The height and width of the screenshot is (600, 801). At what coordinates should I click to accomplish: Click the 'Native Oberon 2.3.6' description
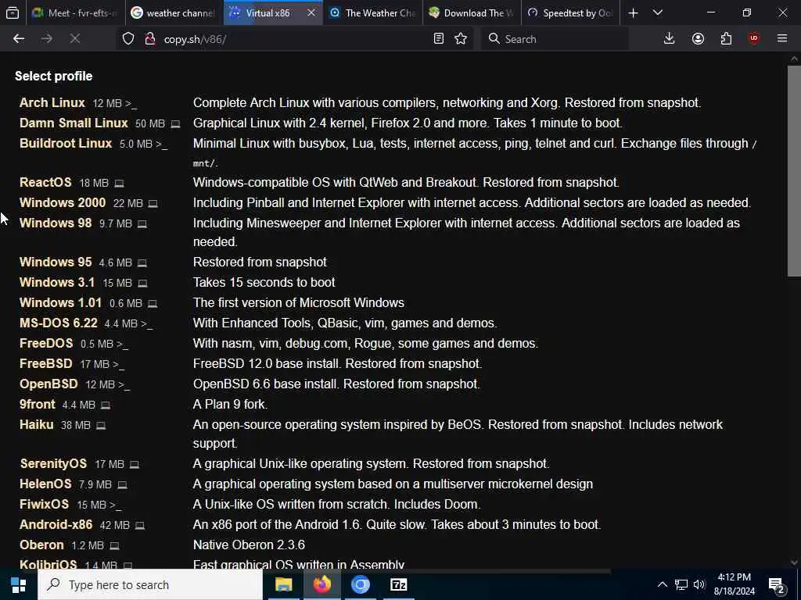point(250,545)
